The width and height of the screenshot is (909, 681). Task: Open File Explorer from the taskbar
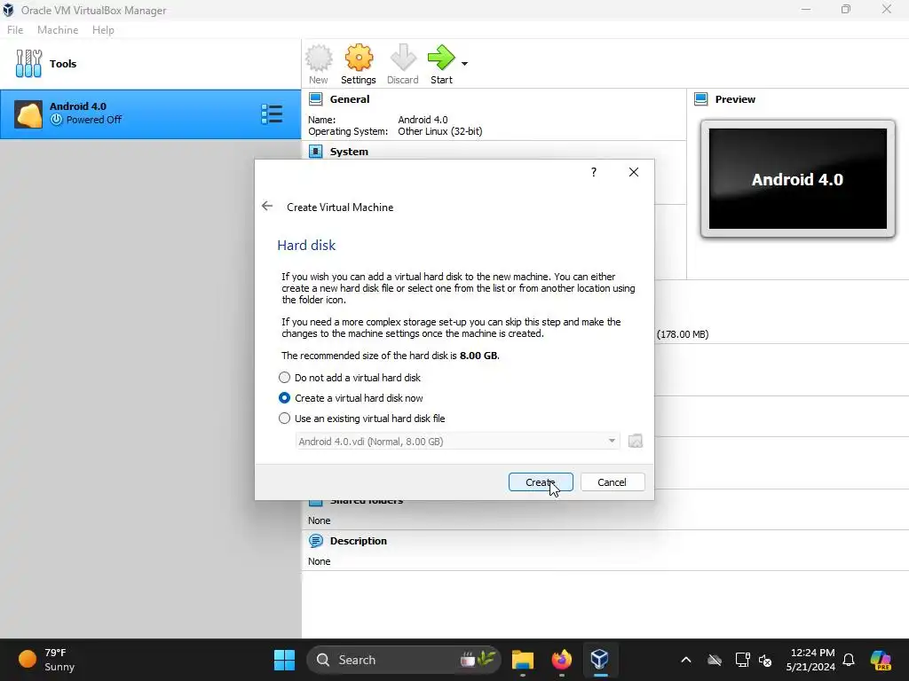click(x=522, y=660)
